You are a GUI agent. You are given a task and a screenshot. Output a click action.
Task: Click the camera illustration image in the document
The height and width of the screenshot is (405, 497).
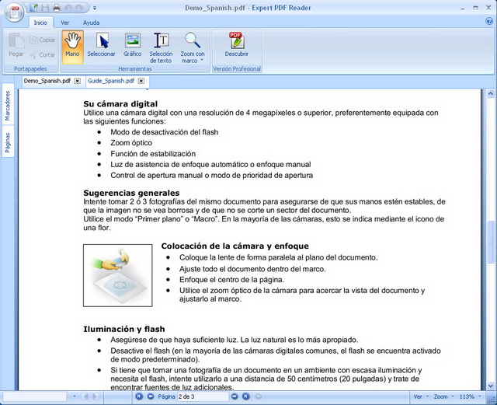click(x=117, y=275)
